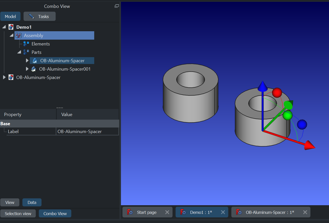
Task: Expand the OB-Aluminum-Spacer part node
Action: pos(27,61)
